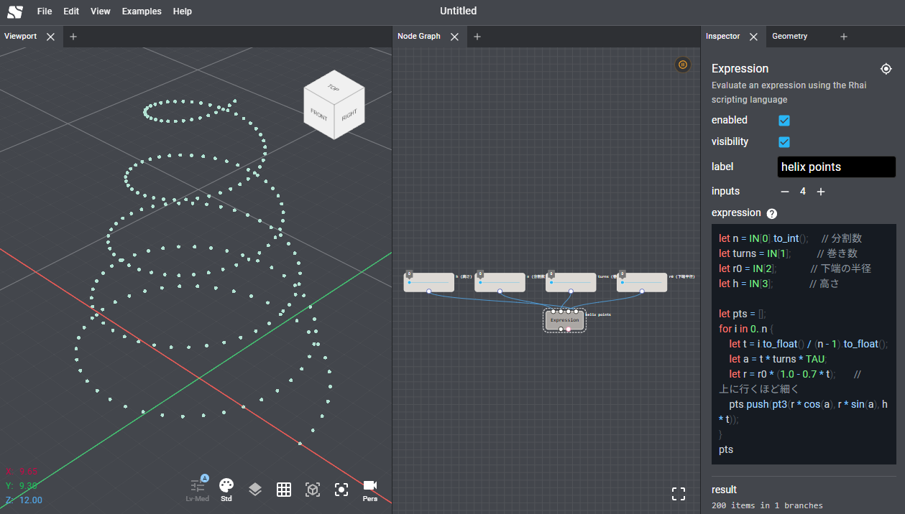Select the Viewport tab

20,37
